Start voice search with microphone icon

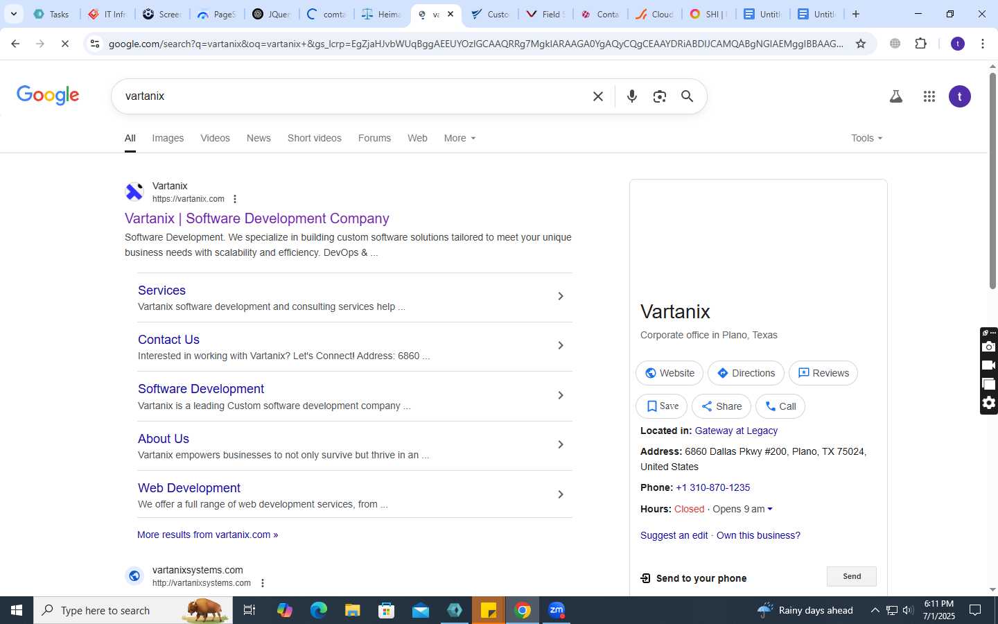coord(631,96)
